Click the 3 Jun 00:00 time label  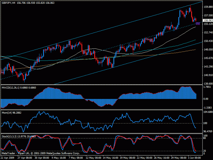[194, 158]
